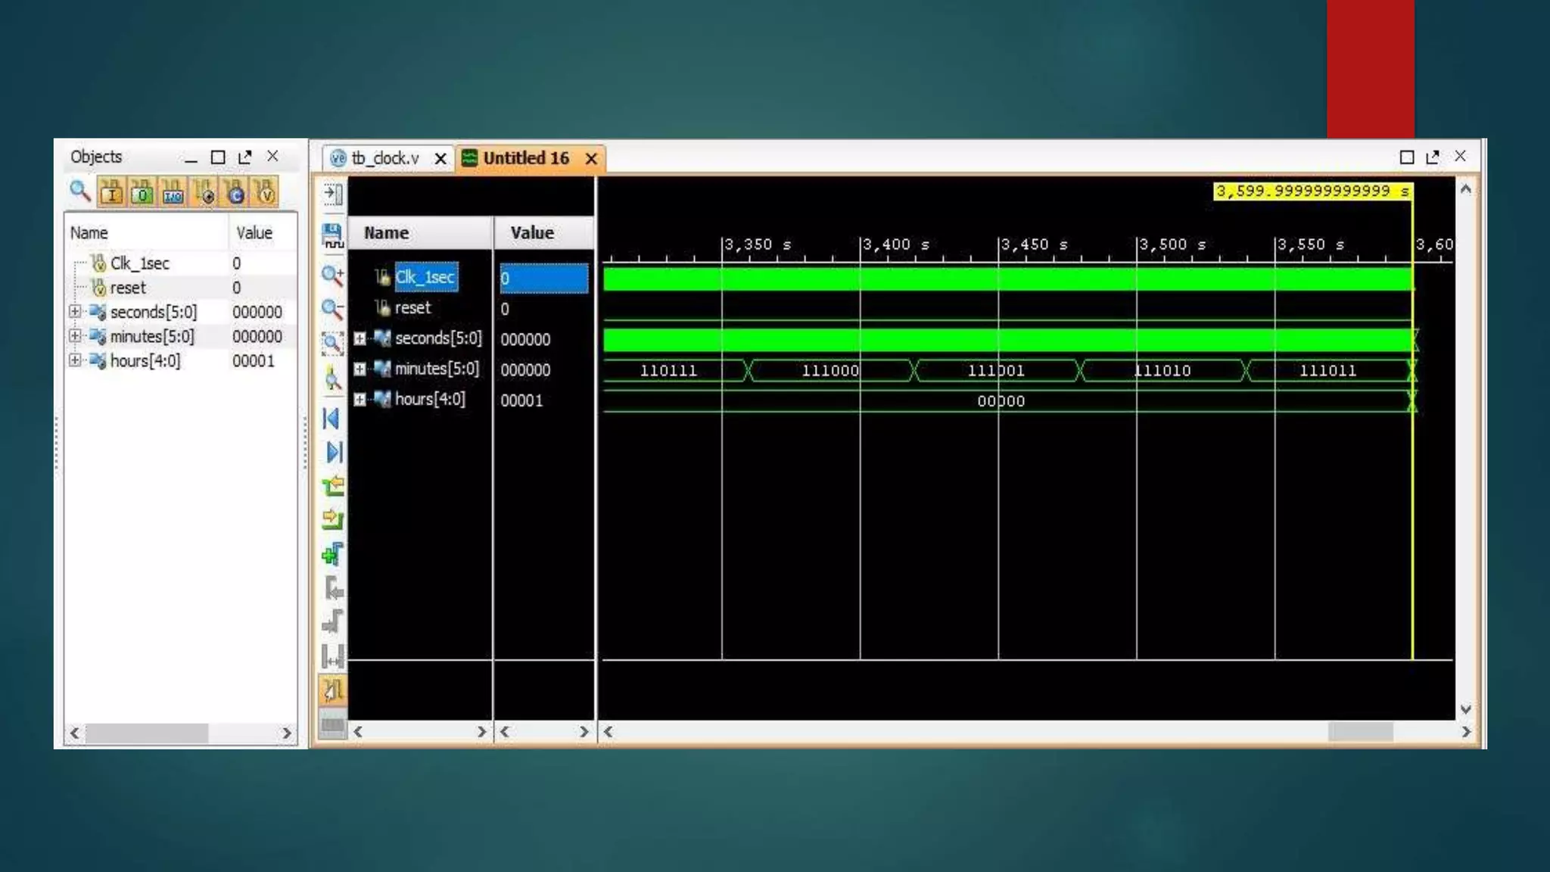Click the waveform horizontal scrollbar thumb

(x=1360, y=732)
